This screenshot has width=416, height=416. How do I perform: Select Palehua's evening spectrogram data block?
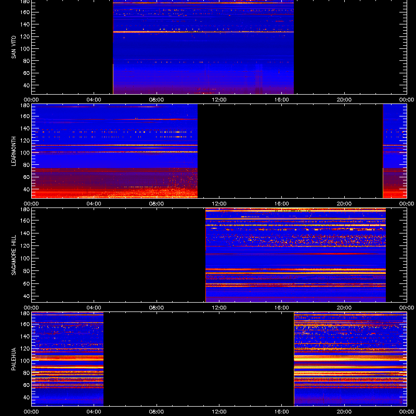350,359
